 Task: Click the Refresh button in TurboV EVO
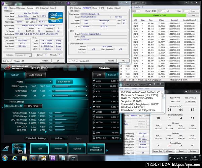[59, 138]
